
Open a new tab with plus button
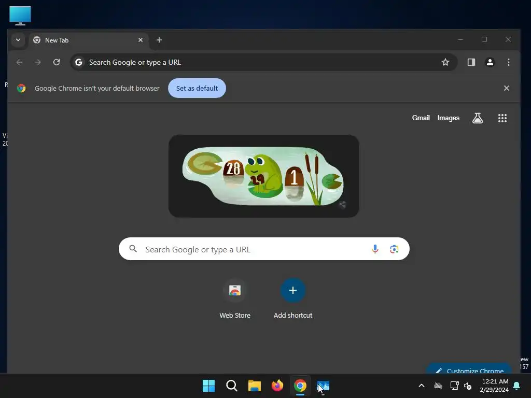pyautogui.click(x=159, y=40)
